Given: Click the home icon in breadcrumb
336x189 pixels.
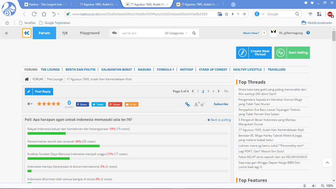Looking at the screenshot, I should (x=27, y=79).
